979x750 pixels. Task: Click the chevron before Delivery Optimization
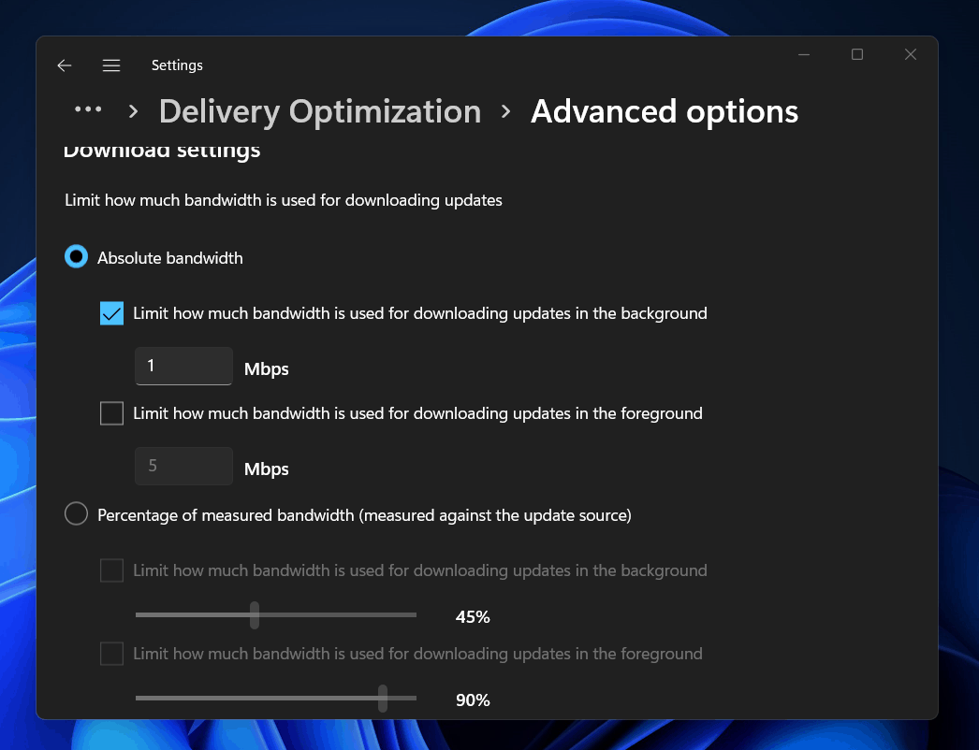133,111
